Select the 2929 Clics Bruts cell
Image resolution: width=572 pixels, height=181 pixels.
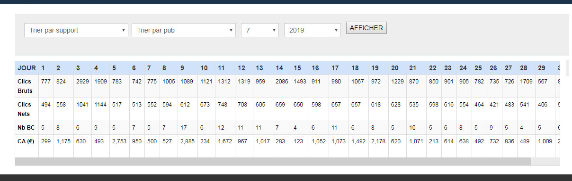(83, 82)
